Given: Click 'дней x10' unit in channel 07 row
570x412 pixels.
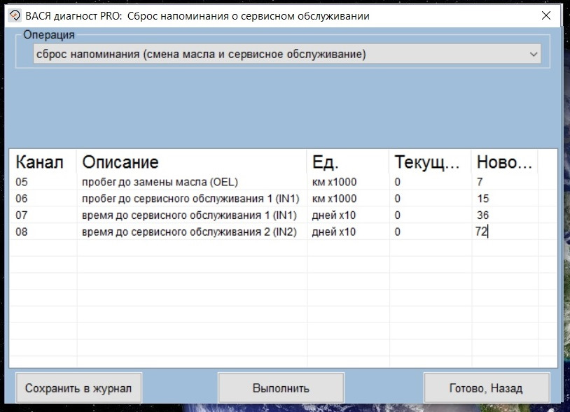Looking at the screenshot, I should click(x=334, y=215).
